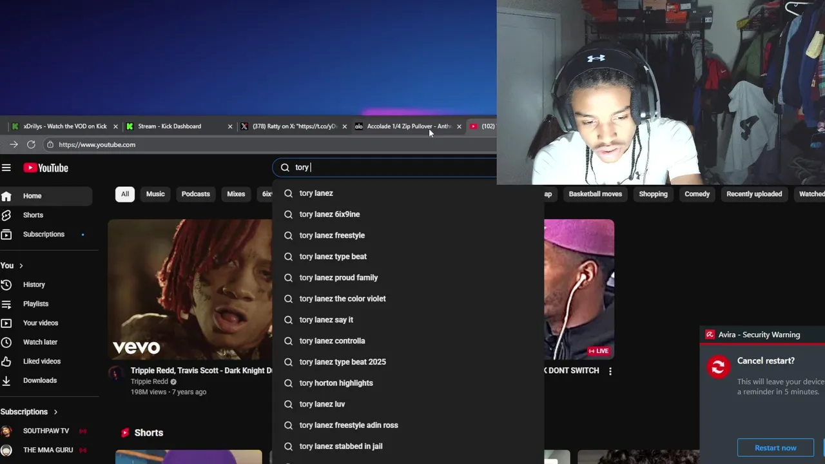Open the Trippie Redd channel name link
Screen dimensions: 825x464
[150, 382]
